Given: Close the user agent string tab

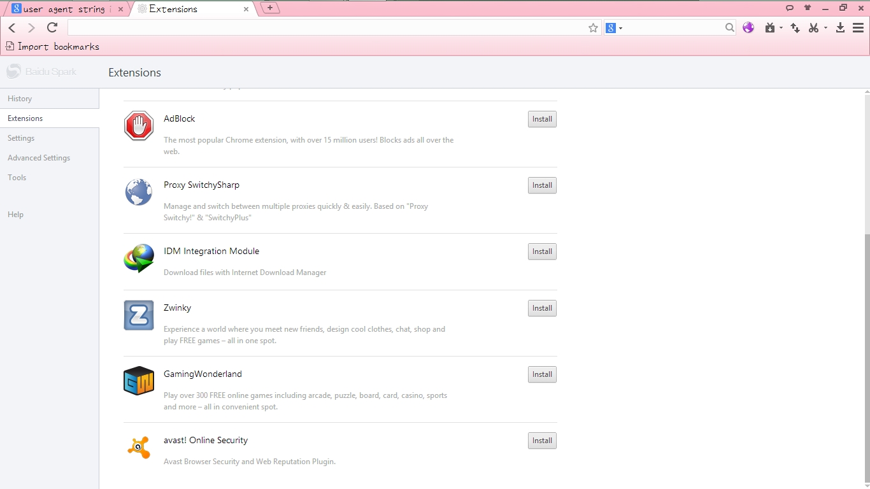Looking at the screenshot, I should coord(120,10).
